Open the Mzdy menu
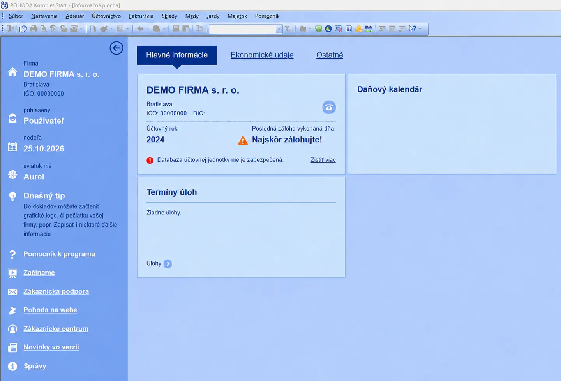Viewport: 561px width, 381px height. [192, 16]
